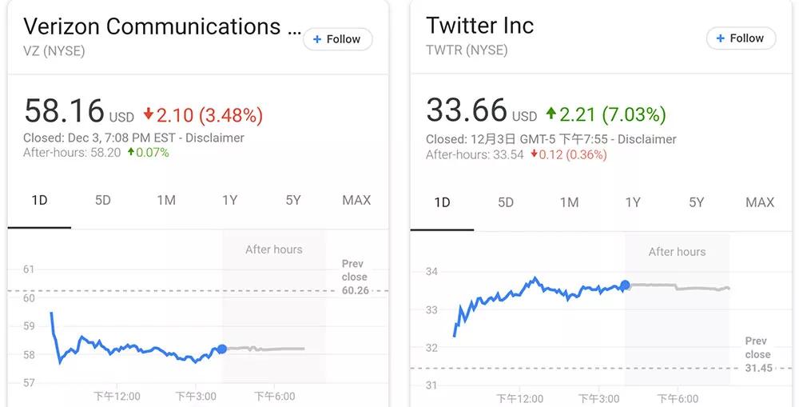Follow Verizon Communications stock
799x407 pixels.
(337, 39)
